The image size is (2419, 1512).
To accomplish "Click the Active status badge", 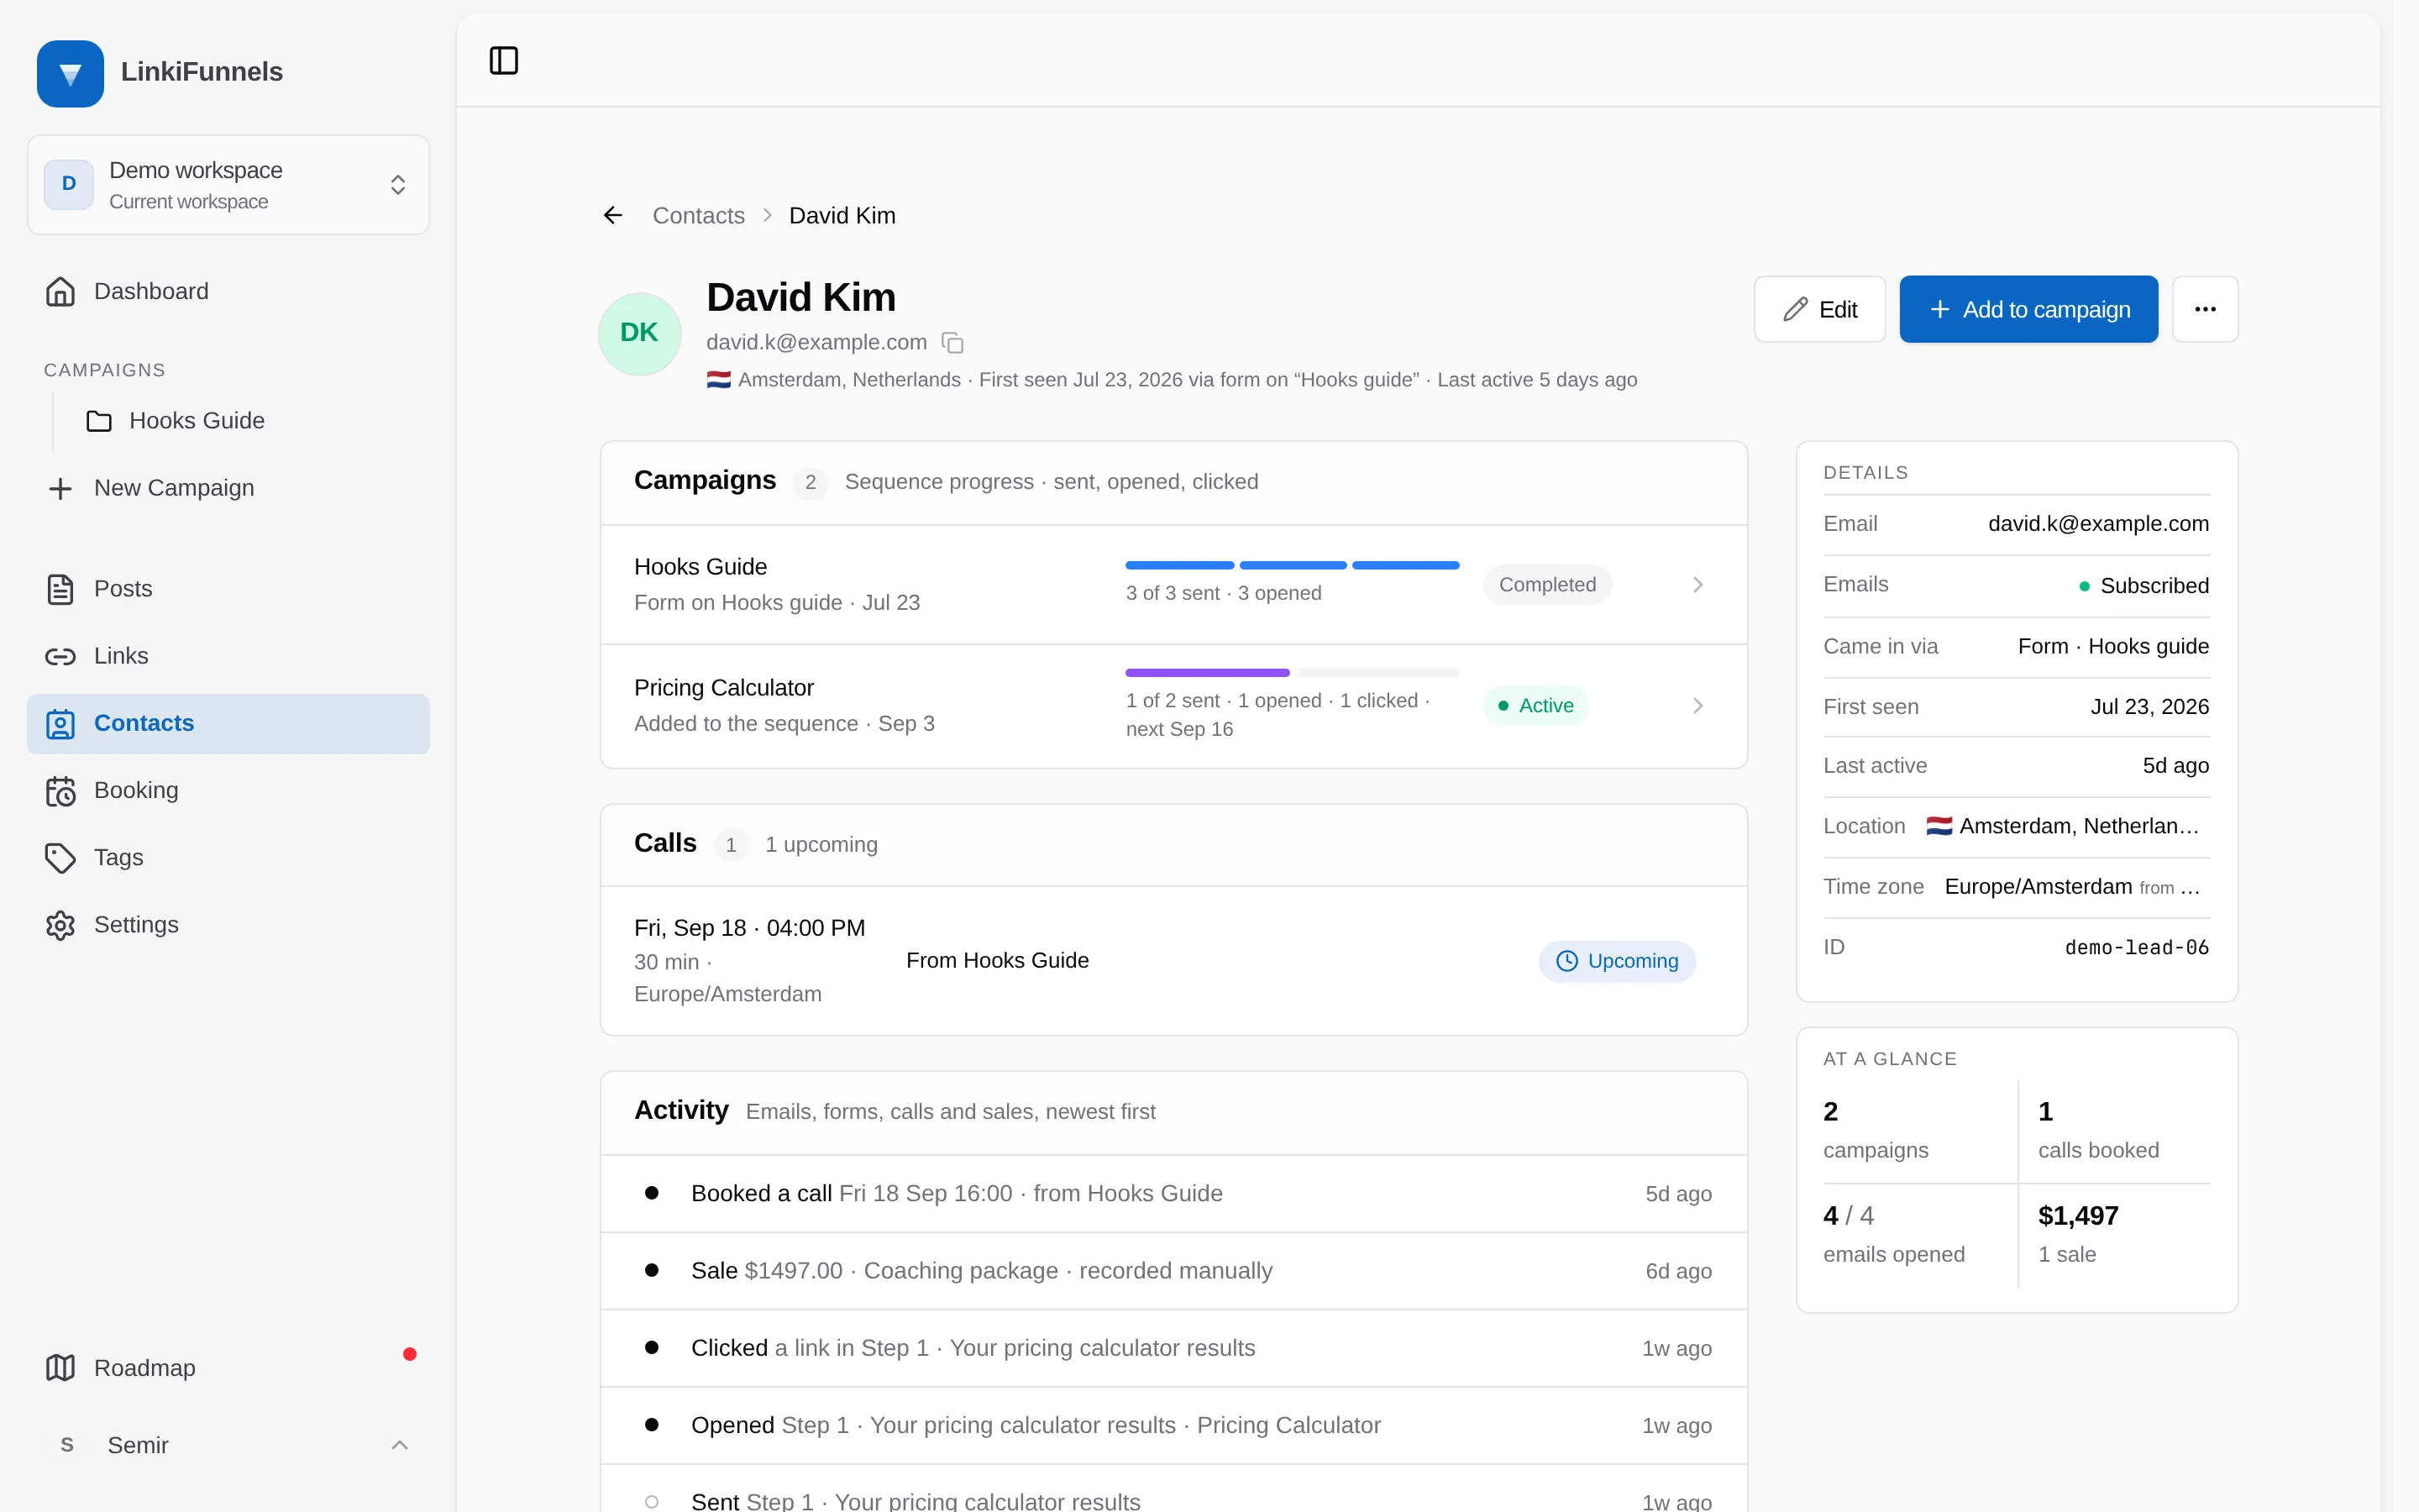I will [1535, 706].
